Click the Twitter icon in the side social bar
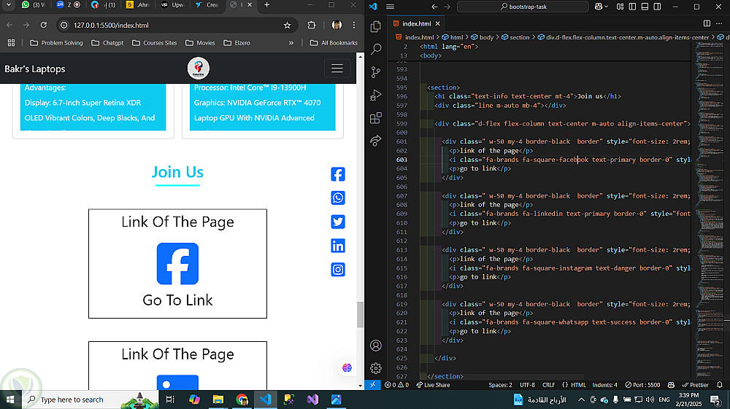The height and width of the screenshot is (409, 730). (338, 222)
